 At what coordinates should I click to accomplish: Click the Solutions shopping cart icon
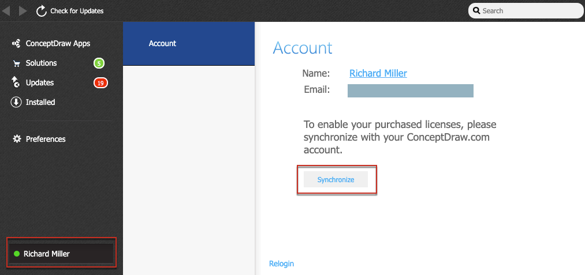(16, 63)
